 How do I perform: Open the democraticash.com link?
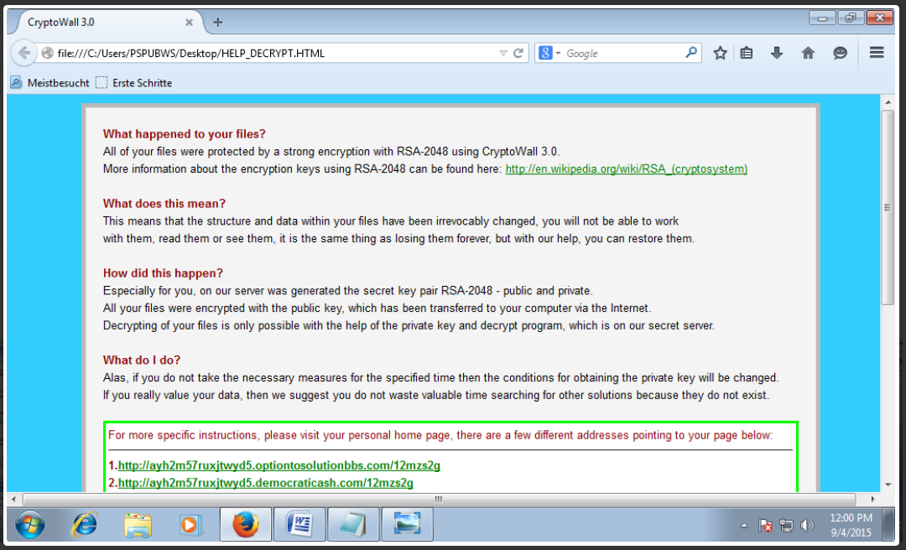point(265,482)
